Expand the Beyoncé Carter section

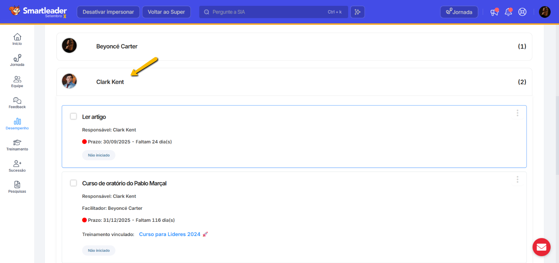[x=294, y=47]
